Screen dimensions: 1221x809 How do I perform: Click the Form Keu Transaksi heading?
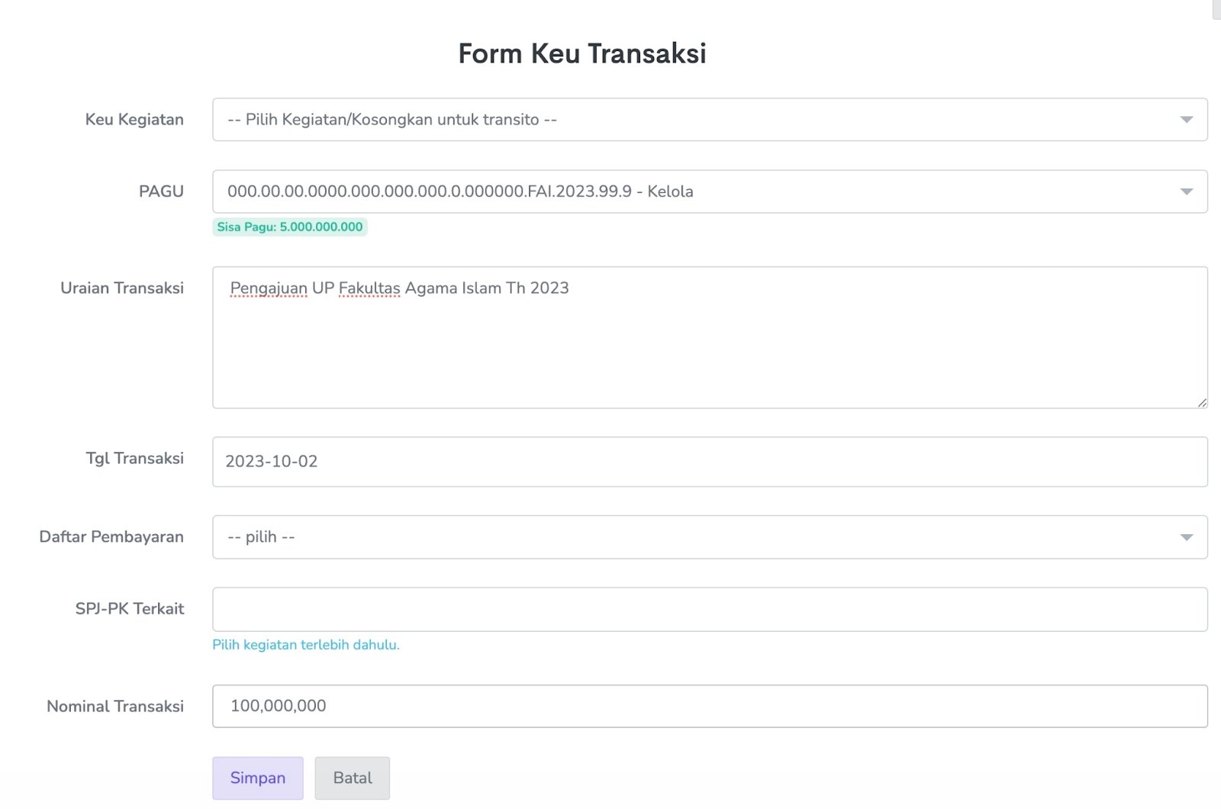582,53
